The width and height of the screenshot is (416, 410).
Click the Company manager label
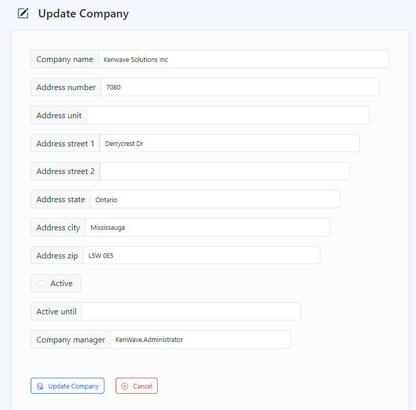coord(71,339)
